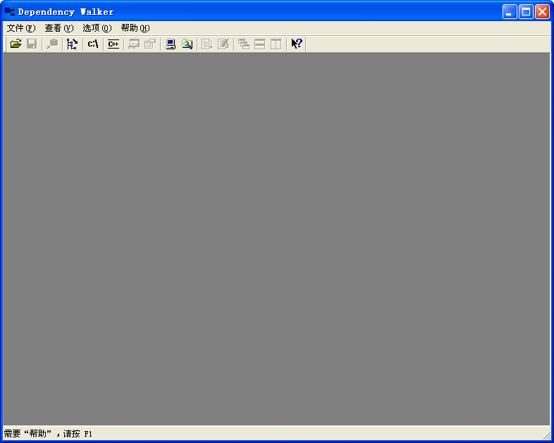Image resolution: width=554 pixels, height=443 pixels.
Task: Click View in External Viewer icon
Action: pos(133,44)
